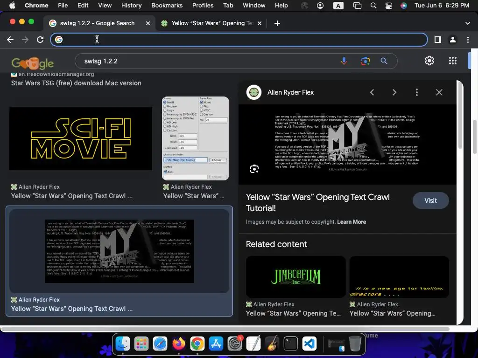Reload the current page
This screenshot has height=358, width=478.
pos(40,40)
